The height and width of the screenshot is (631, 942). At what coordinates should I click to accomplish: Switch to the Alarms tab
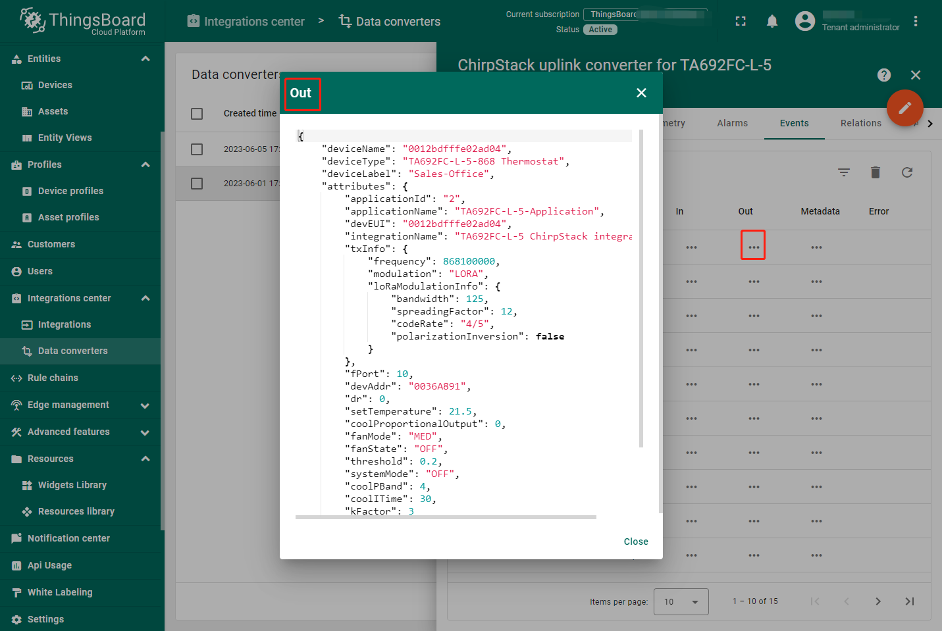[x=733, y=123]
